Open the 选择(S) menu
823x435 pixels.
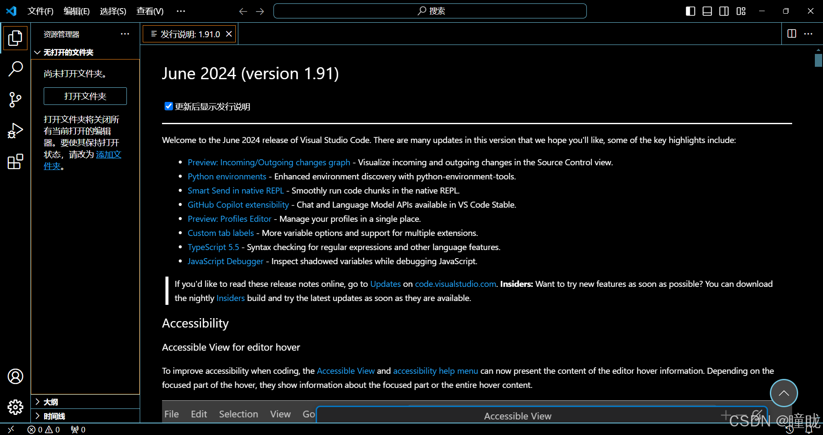coord(113,11)
